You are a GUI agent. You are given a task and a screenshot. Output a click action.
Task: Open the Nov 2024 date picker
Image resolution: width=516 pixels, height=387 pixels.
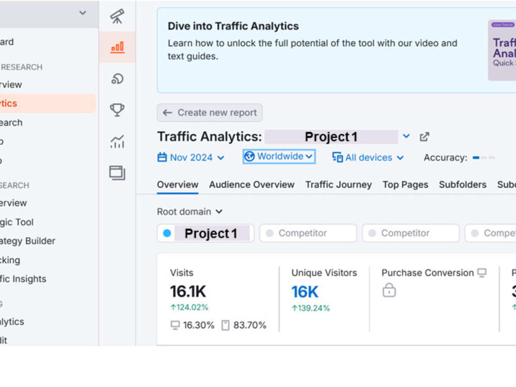click(191, 157)
